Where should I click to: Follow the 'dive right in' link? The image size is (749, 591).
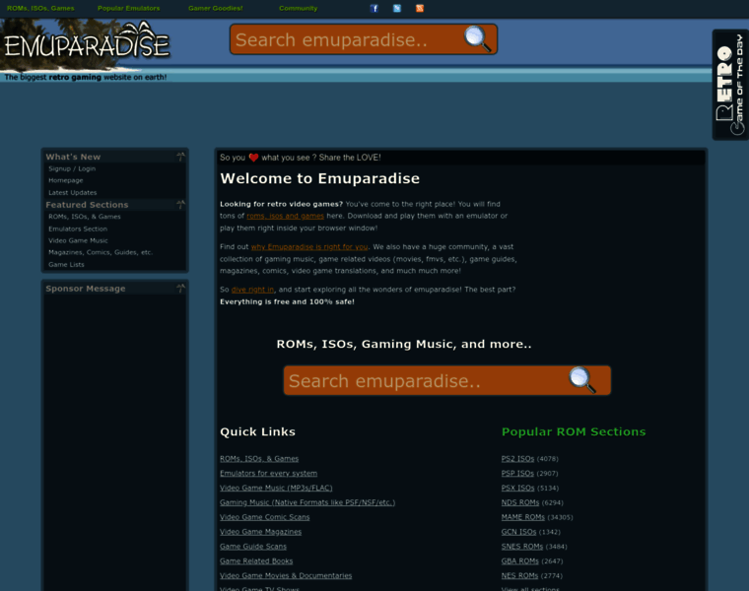pos(252,290)
